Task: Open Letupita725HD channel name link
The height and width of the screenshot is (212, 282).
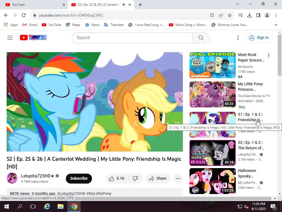Action: (x=37, y=176)
